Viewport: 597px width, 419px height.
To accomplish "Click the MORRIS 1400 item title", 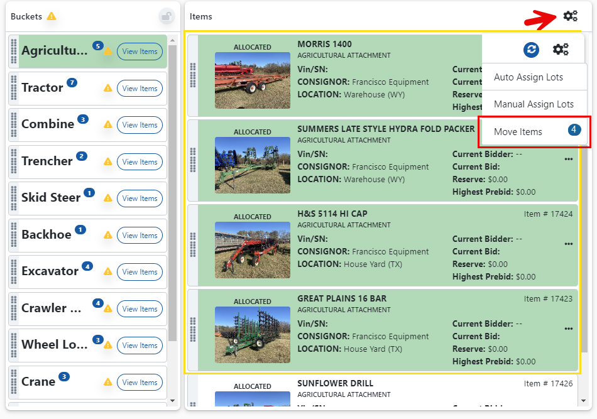I will click(x=324, y=44).
